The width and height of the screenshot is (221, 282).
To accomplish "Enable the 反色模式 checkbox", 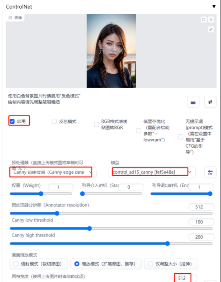I will pyautogui.click(x=54, y=121).
